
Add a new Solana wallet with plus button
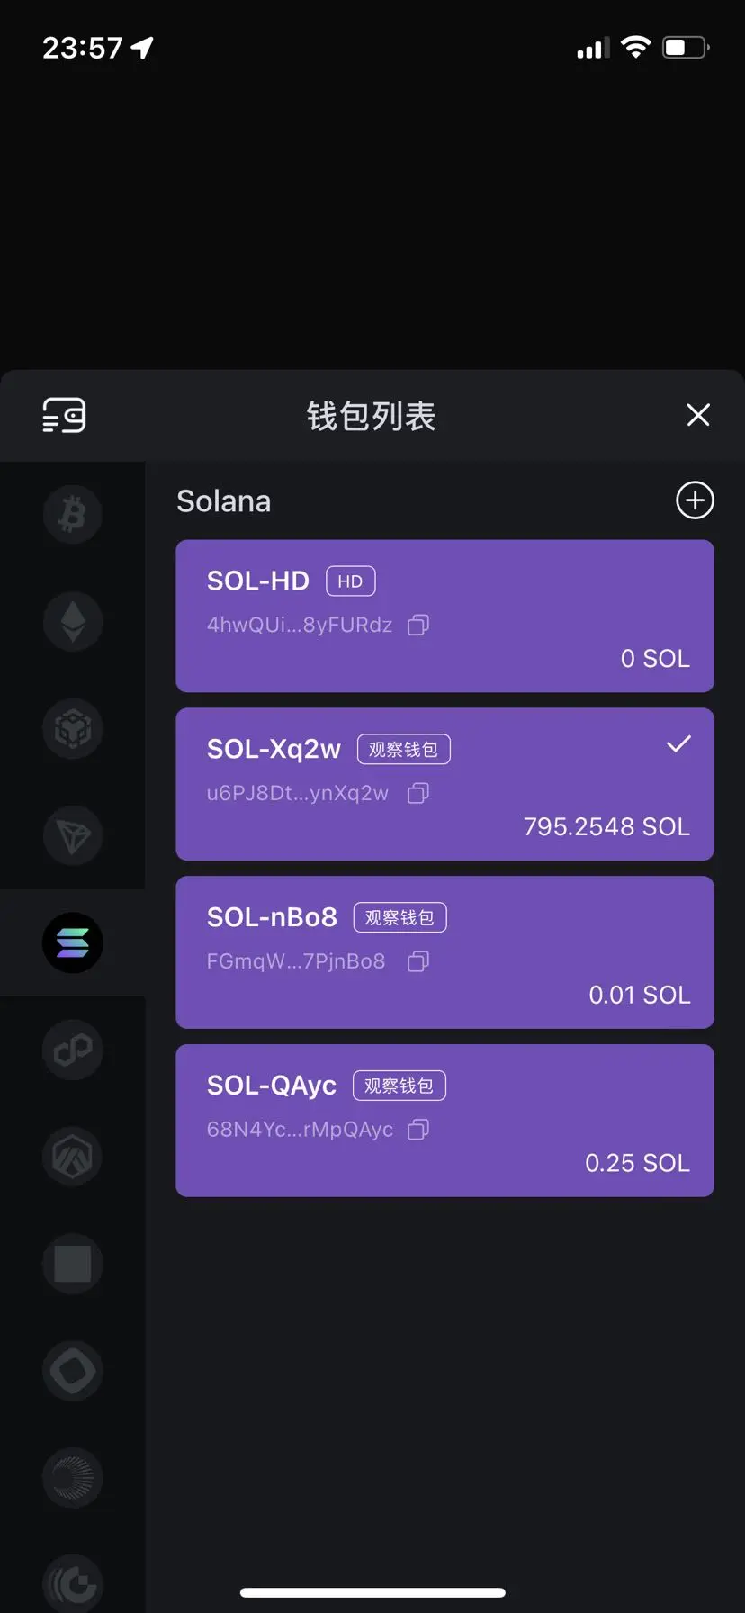coord(695,500)
